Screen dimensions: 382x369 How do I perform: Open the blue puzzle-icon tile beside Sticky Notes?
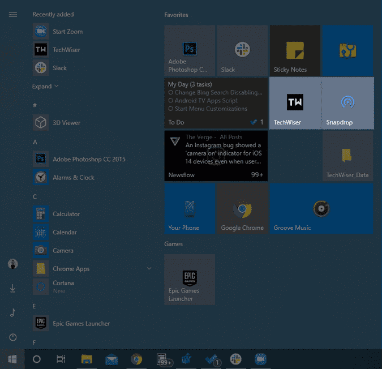tap(347, 50)
